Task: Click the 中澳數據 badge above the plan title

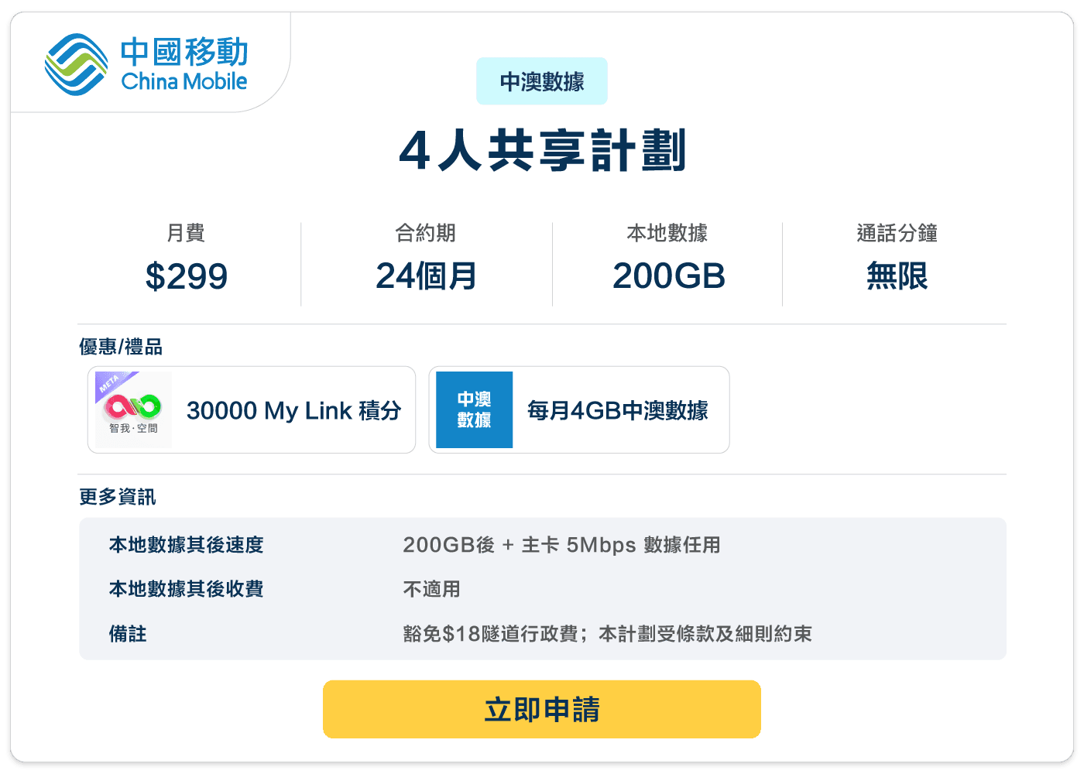Action: click(x=542, y=80)
